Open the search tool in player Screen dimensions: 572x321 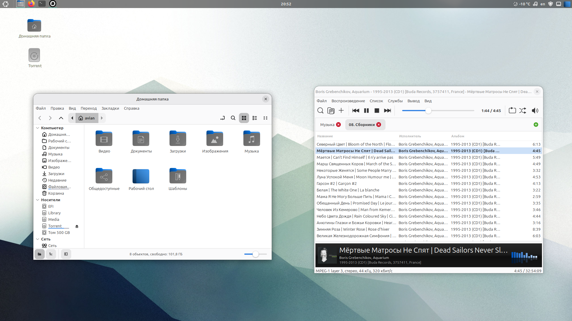pyautogui.click(x=320, y=111)
